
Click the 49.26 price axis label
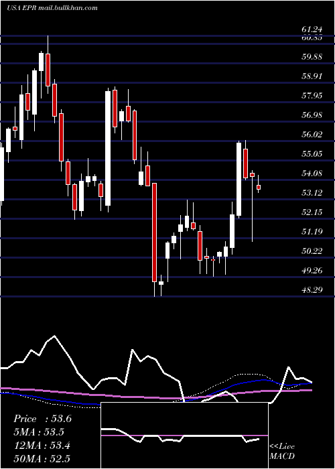pyautogui.click(x=312, y=270)
